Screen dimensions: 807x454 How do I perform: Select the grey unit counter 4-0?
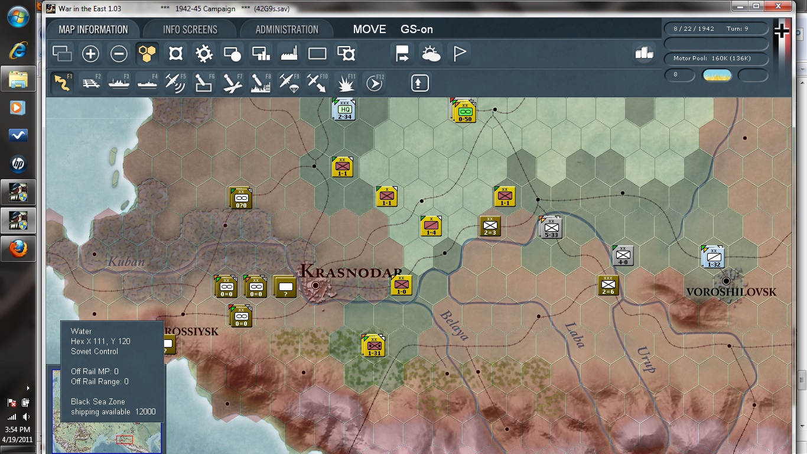(x=622, y=255)
